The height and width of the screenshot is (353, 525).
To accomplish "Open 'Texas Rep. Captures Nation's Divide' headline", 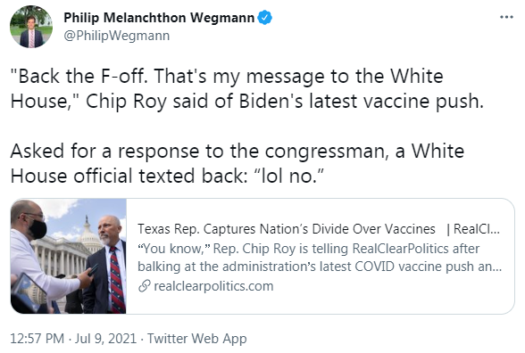I will point(287,229).
